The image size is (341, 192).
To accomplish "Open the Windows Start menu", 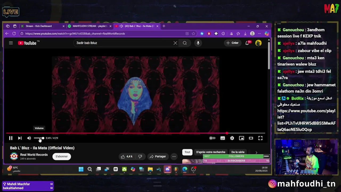I will (81, 169).
